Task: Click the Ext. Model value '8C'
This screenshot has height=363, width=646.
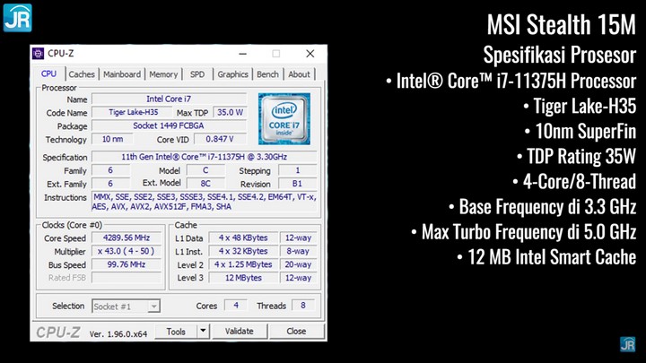Action: pyautogui.click(x=205, y=184)
